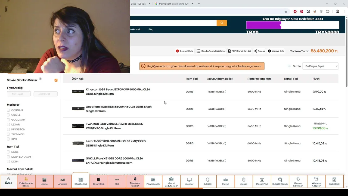Viewport: 348px width, 196px height.
Task: Open the Mouse Pad category
Action: [262, 181]
